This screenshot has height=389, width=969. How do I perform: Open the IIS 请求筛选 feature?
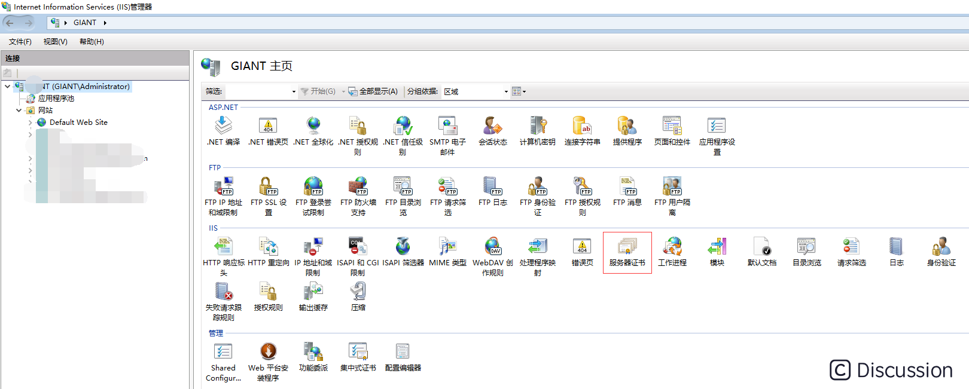851,252
